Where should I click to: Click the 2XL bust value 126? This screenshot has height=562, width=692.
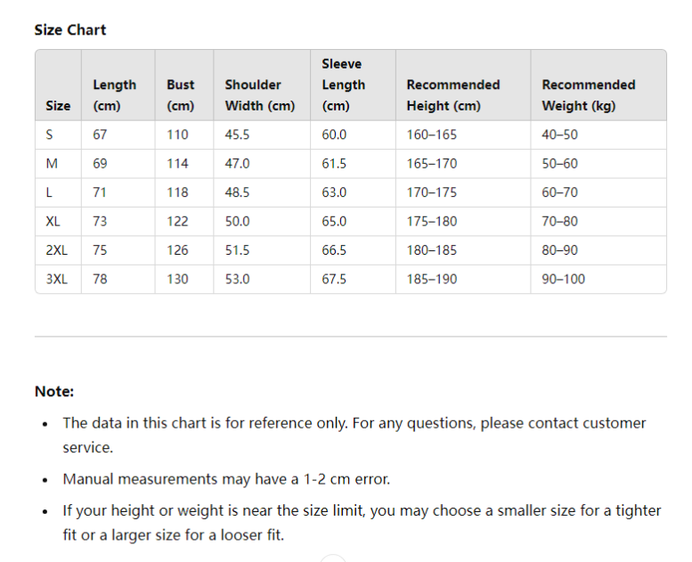tap(177, 250)
